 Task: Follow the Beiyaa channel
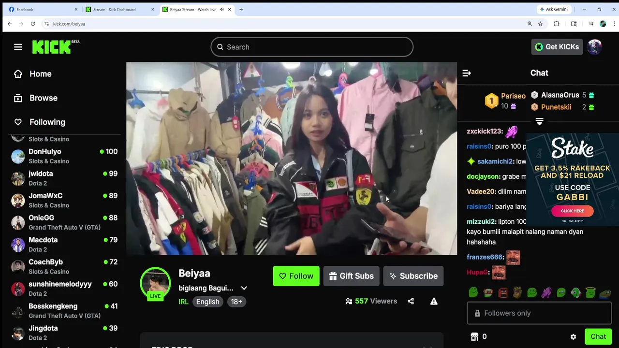pyautogui.click(x=296, y=276)
